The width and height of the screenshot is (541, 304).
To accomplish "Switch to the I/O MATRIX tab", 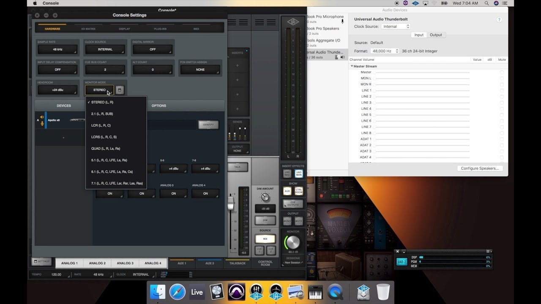I will (x=88, y=29).
